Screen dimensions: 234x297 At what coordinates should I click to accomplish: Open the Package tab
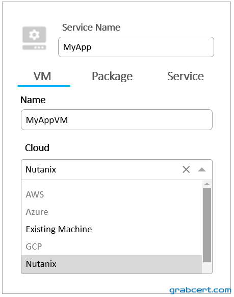click(x=112, y=77)
